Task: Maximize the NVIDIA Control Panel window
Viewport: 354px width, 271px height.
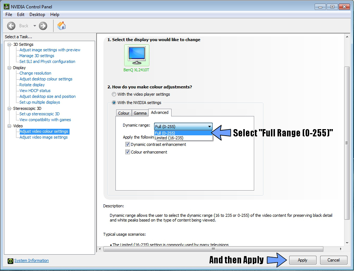Action: tap(332, 7)
